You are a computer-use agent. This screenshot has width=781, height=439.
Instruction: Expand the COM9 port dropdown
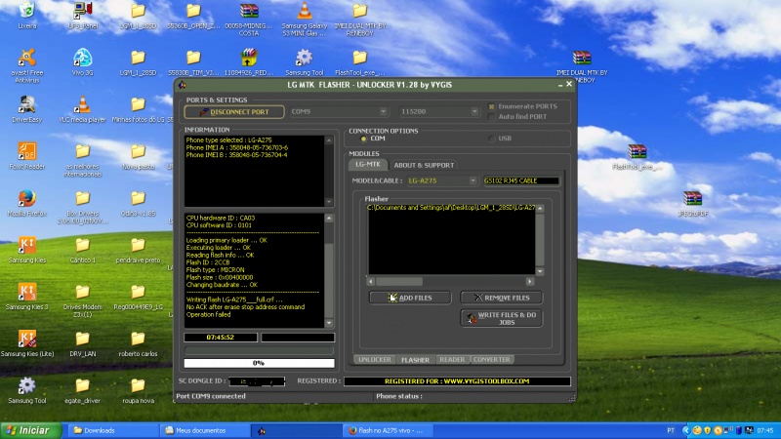[x=383, y=111]
